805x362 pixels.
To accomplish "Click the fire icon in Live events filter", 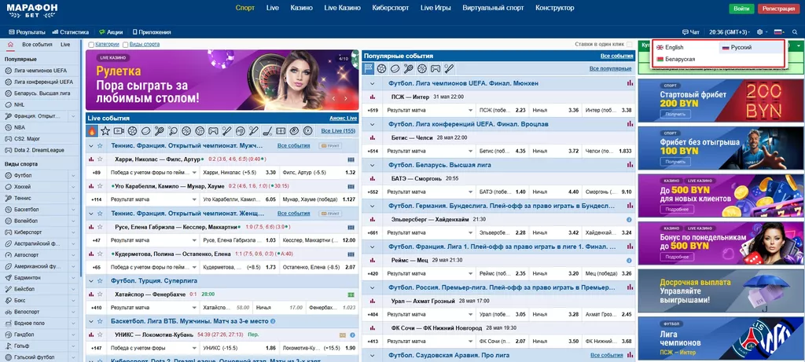I will pos(93,131).
